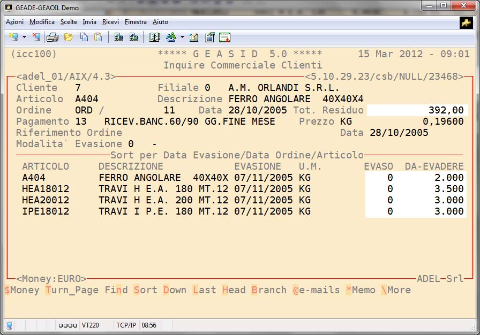Click the Tot. Residuo value field
Screen dimensions: 480x335
click(x=417, y=110)
